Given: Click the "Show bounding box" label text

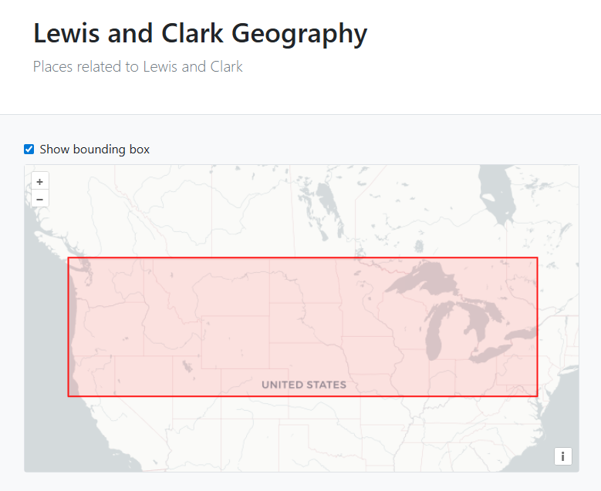Looking at the screenshot, I should click(94, 150).
